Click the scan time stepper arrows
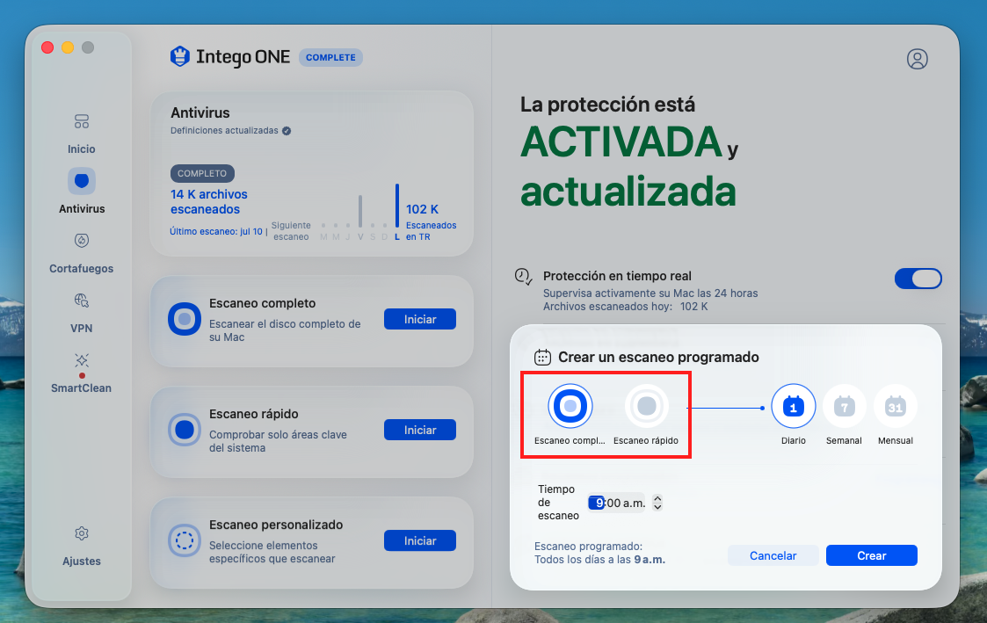Screen dimensions: 987x623 [657, 502]
